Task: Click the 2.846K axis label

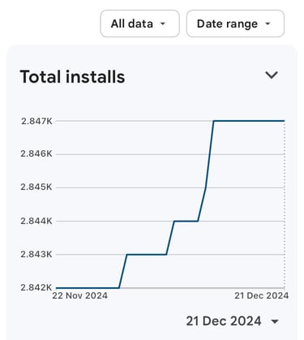Action: 36,154
